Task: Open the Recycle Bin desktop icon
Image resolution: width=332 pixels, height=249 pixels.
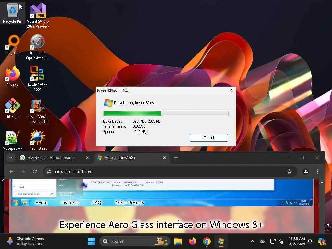Action: [x=13, y=13]
